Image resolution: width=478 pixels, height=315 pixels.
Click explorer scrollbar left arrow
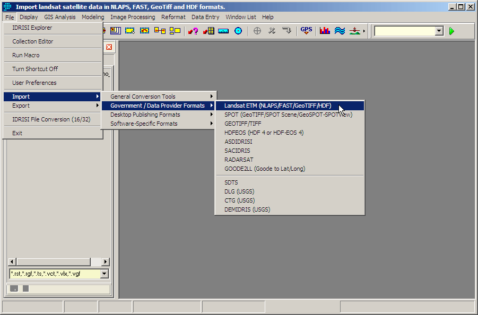pyautogui.click(x=12, y=261)
